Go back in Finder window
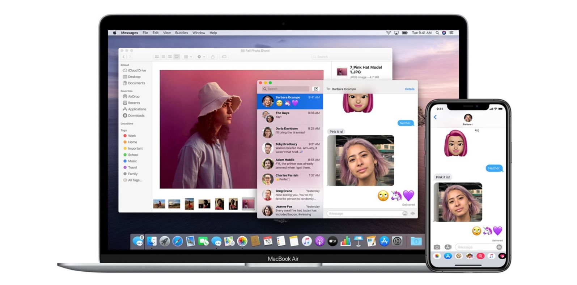577x285 pixels. point(124,57)
